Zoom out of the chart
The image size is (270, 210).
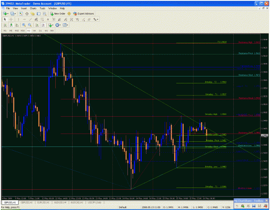(x=30, y=25)
